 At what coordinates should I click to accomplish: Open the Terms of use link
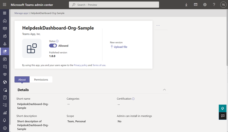click(99, 65)
